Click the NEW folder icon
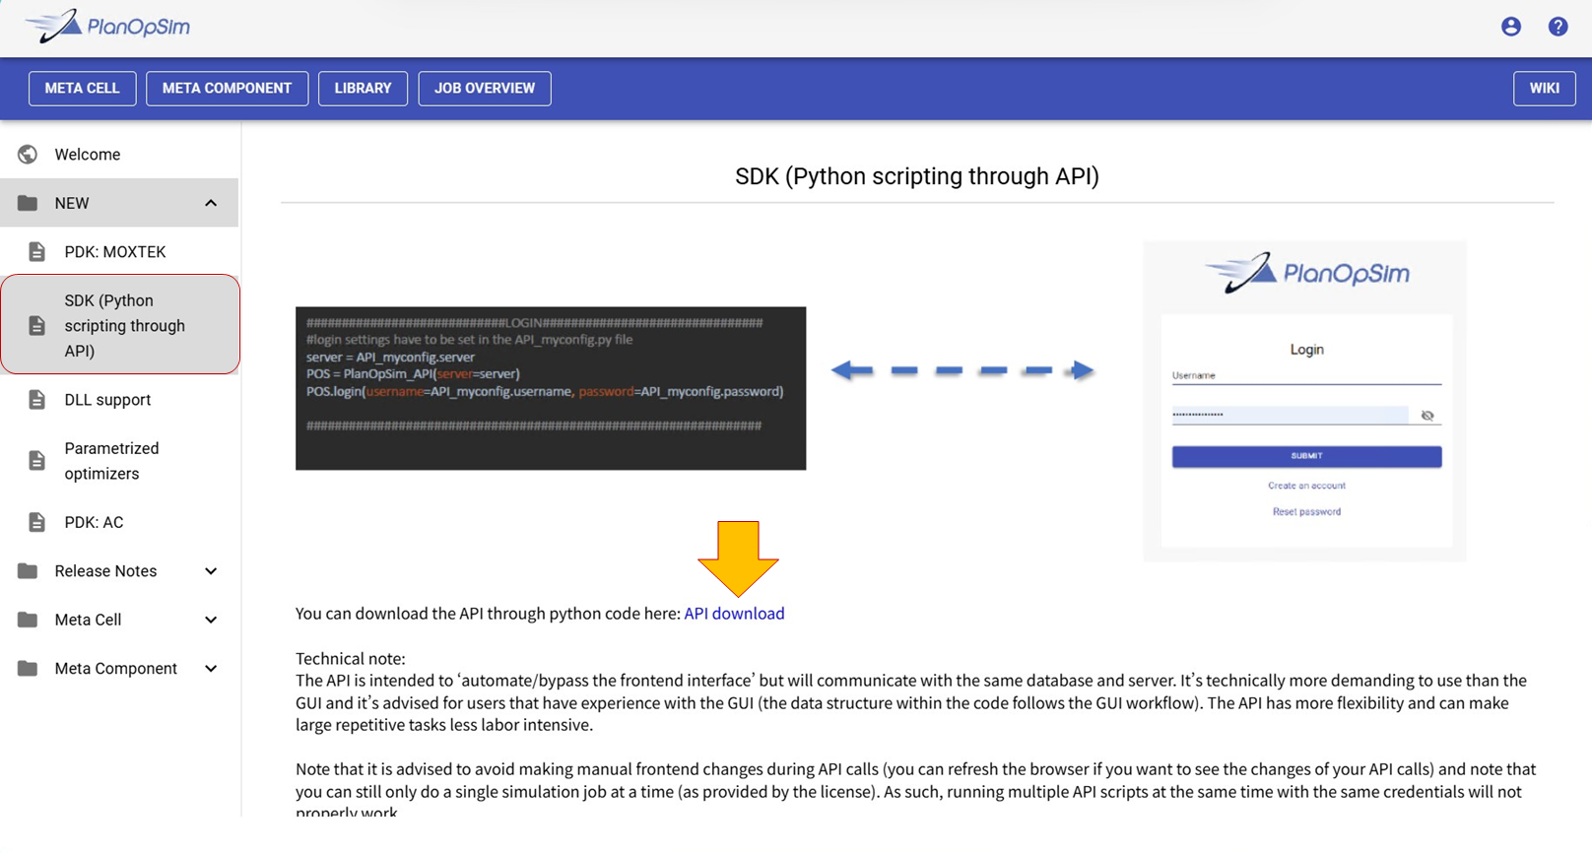This screenshot has width=1592, height=853. click(x=28, y=203)
